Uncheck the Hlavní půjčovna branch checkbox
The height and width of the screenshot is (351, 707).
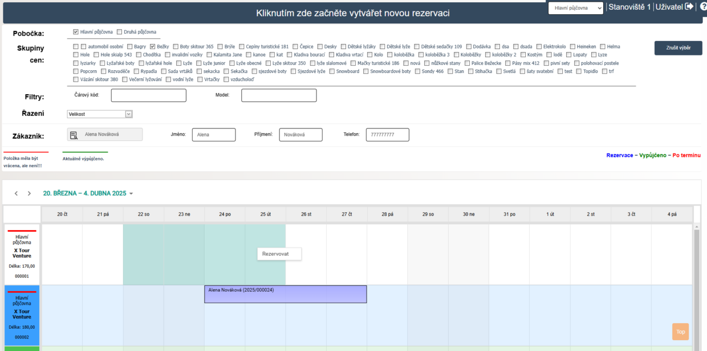(76, 32)
